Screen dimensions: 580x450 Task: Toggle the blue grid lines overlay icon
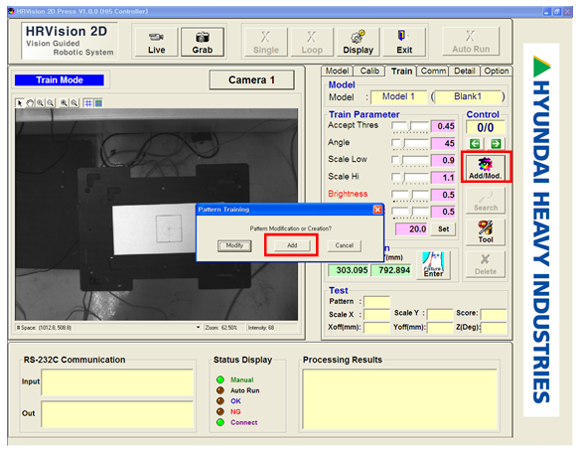tap(88, 103)
